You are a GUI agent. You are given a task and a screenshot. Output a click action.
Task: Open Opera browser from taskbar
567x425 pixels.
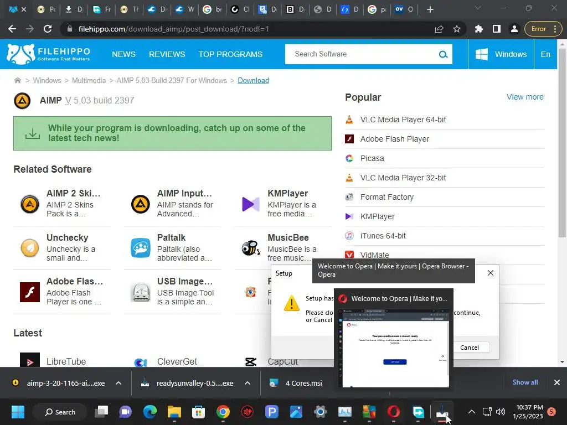(394, 412)
